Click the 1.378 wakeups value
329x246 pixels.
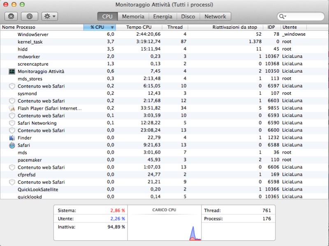tap(255, 41)
